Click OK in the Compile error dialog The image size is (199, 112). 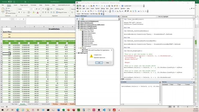tap(99, 63)
